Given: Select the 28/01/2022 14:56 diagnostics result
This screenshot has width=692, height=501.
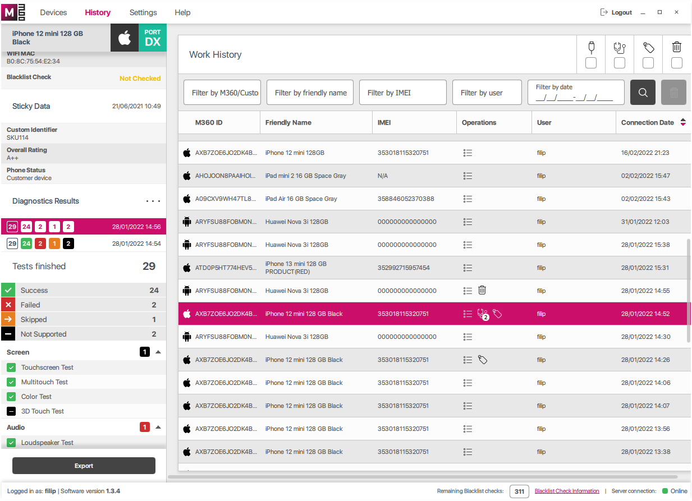Looking at the screenshot, I should click(84, 227).
